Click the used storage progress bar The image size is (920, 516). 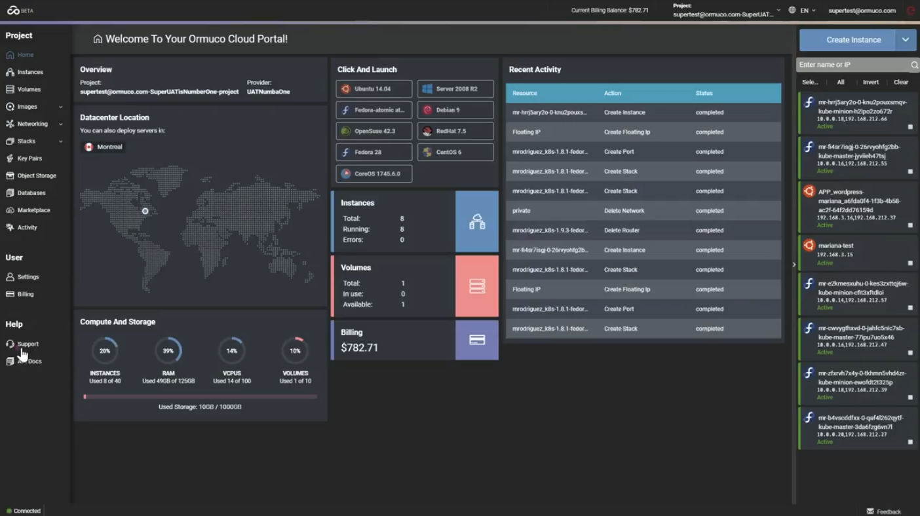[200, 397]
